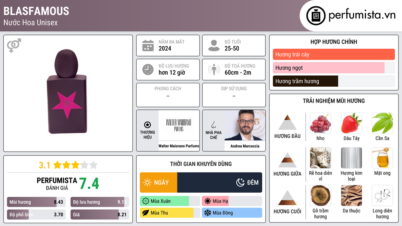Click the Dịp Sử Dụng occasion card

(x=234, y=95)
